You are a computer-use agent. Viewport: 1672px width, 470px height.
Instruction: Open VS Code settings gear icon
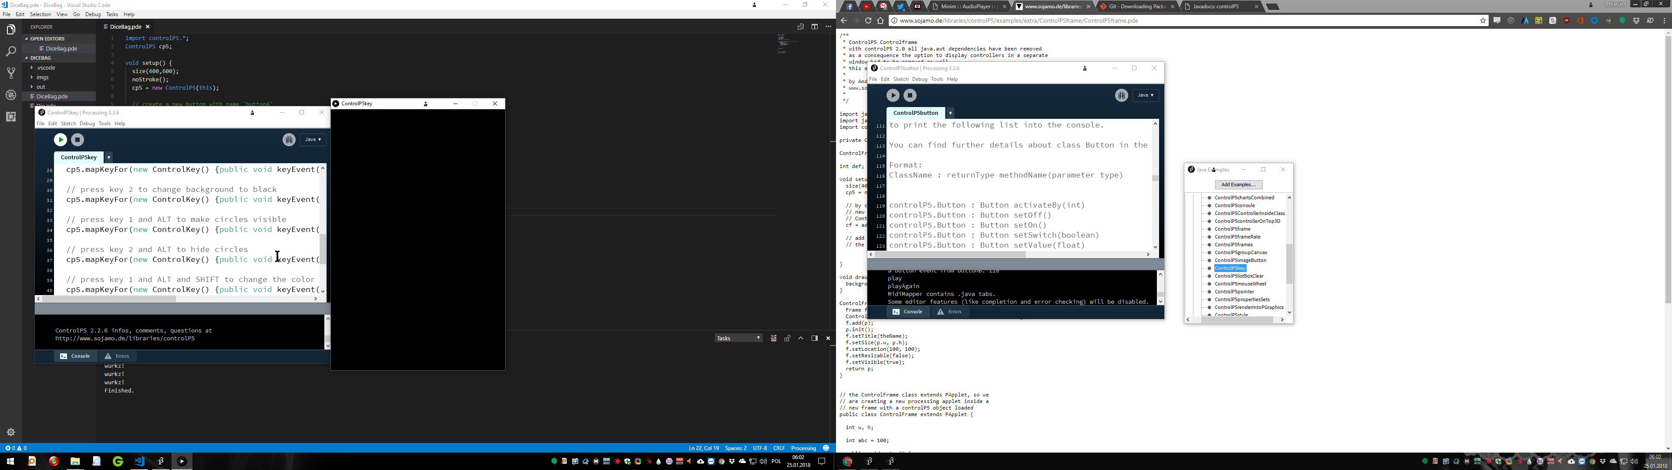tap(10, 432)
